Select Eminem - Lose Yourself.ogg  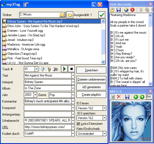pyautogui.click(x=52, y=31)
